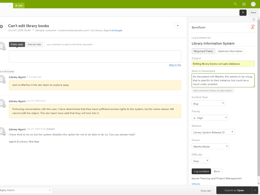Click the SpiraTeam logo icon
Viewport: 260px width, 195px height.
click(252, 27)
